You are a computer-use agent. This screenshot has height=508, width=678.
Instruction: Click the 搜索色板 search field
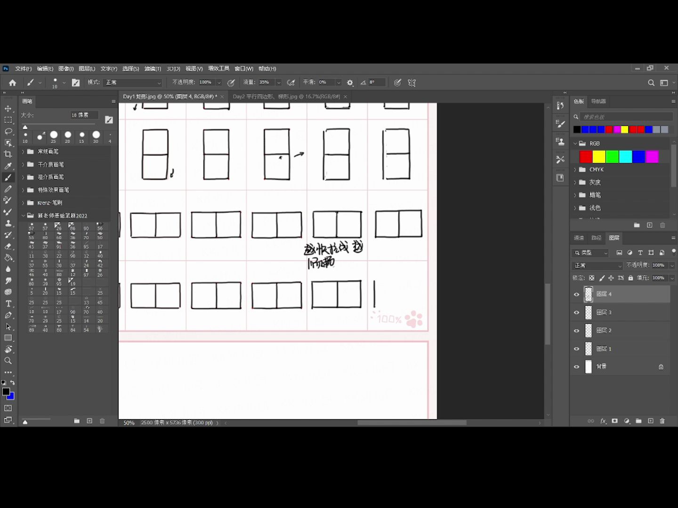tap(626, 117)
